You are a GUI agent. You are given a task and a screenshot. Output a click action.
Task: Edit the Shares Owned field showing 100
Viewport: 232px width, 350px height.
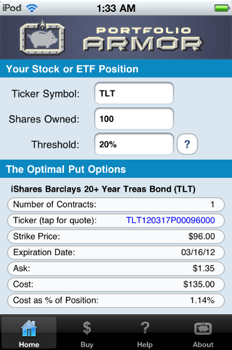[134, 119]
